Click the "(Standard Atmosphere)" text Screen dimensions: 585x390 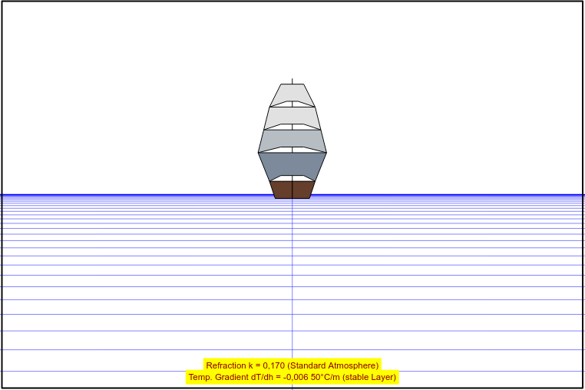coord(338,365)
